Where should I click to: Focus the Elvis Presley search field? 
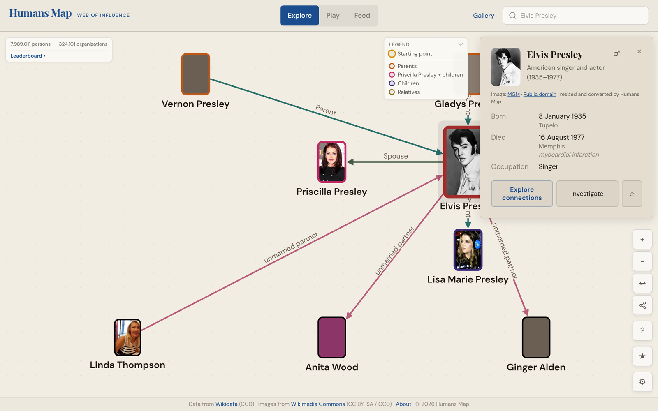point(576,16)
